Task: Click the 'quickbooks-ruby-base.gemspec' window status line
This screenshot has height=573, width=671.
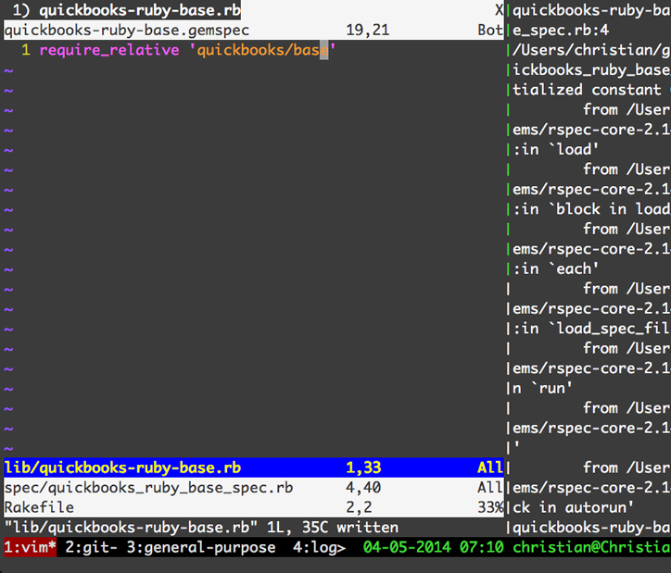Action: point(254,30)
